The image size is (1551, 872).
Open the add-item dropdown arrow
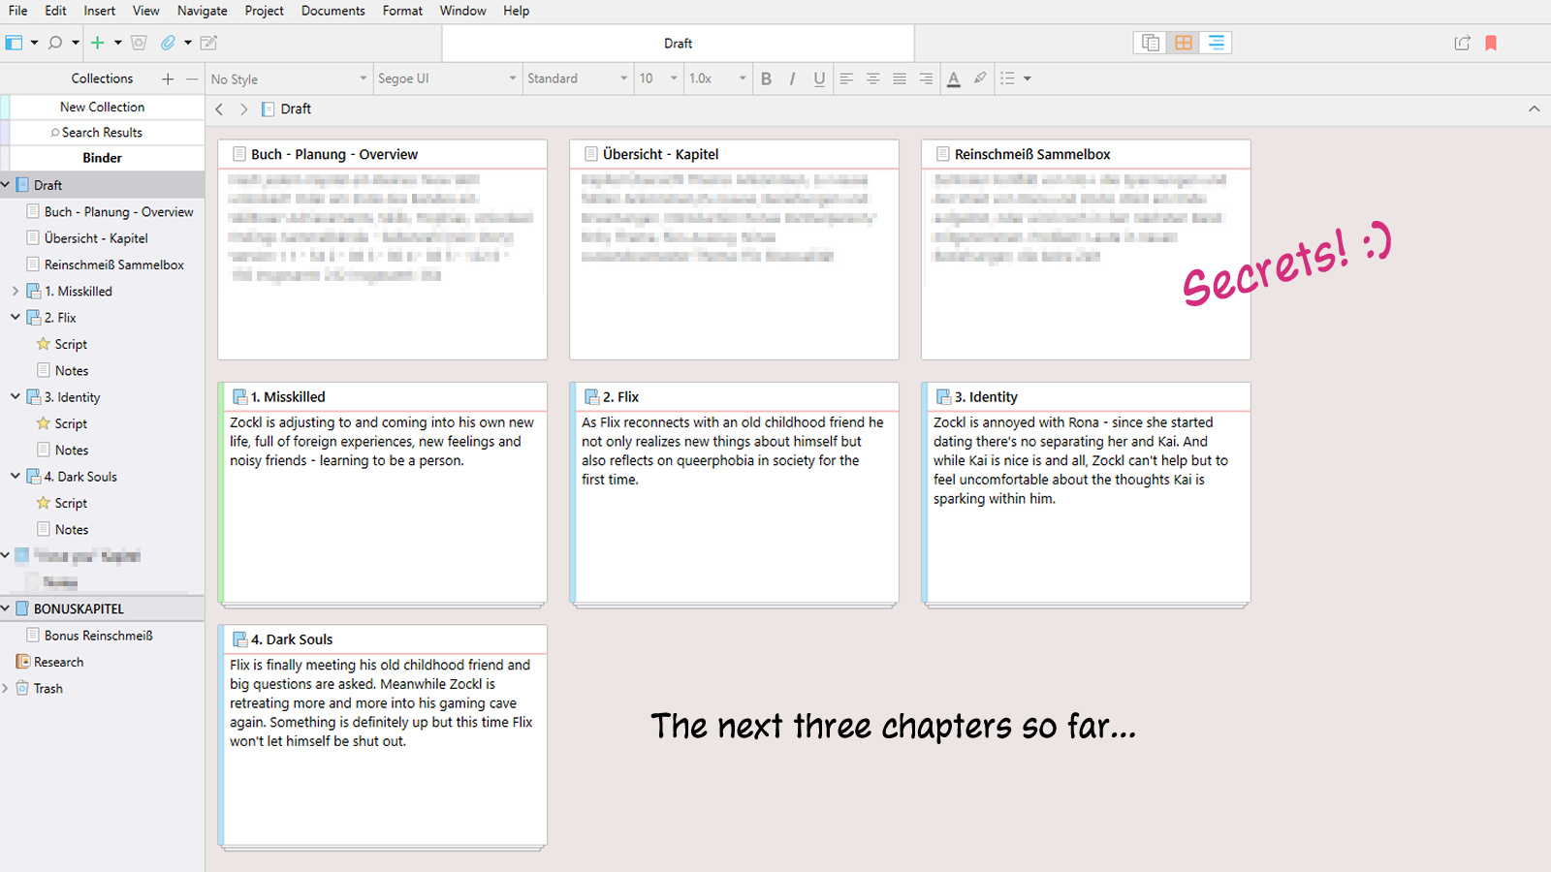click(x=118, y=43)
